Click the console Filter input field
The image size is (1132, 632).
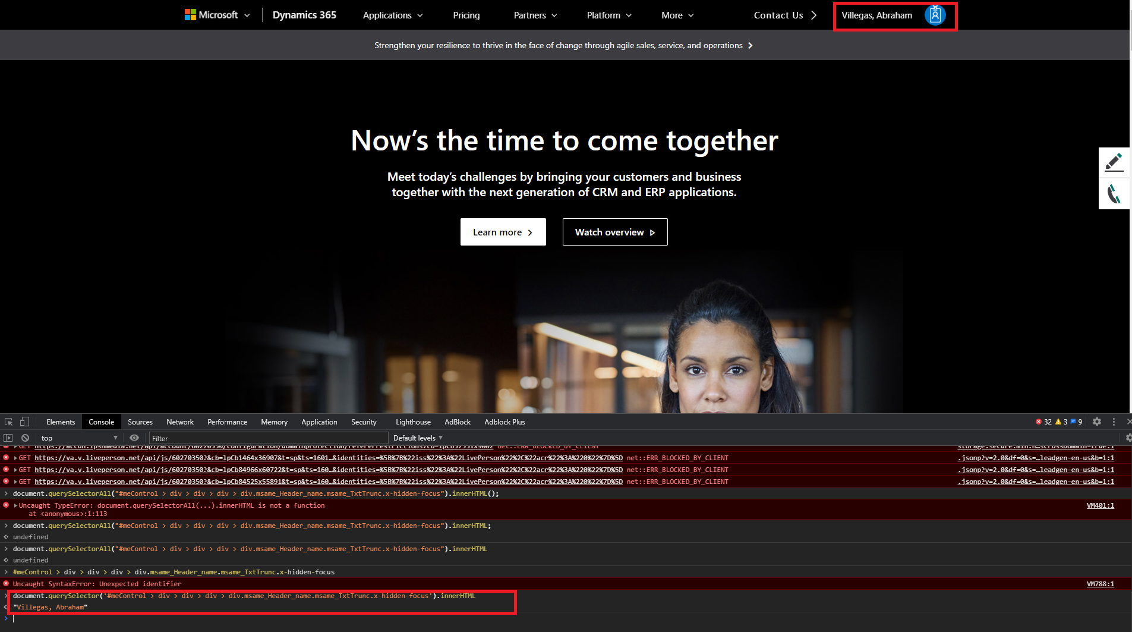267,438
